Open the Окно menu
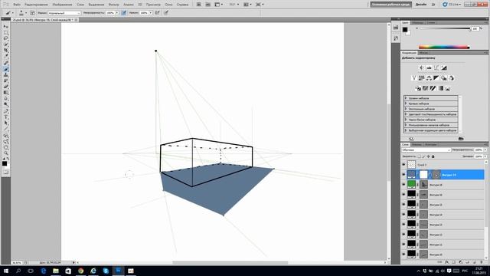 (x=168, y=5)
